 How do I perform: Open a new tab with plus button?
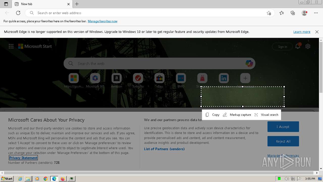(x=77, y=4)
